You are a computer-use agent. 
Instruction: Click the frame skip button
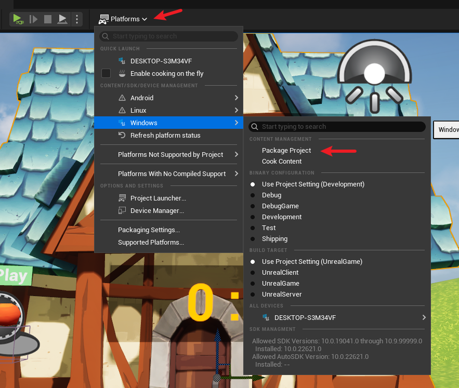click(x=33, y=19)
